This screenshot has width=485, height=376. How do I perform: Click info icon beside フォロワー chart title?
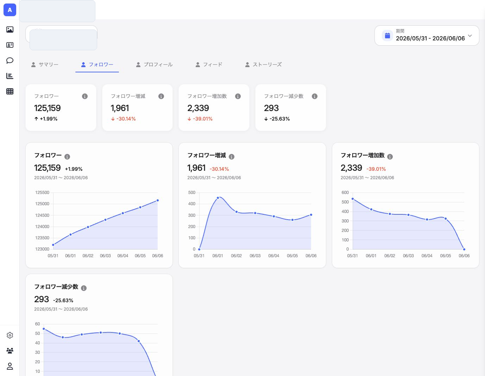pos(67,157)
